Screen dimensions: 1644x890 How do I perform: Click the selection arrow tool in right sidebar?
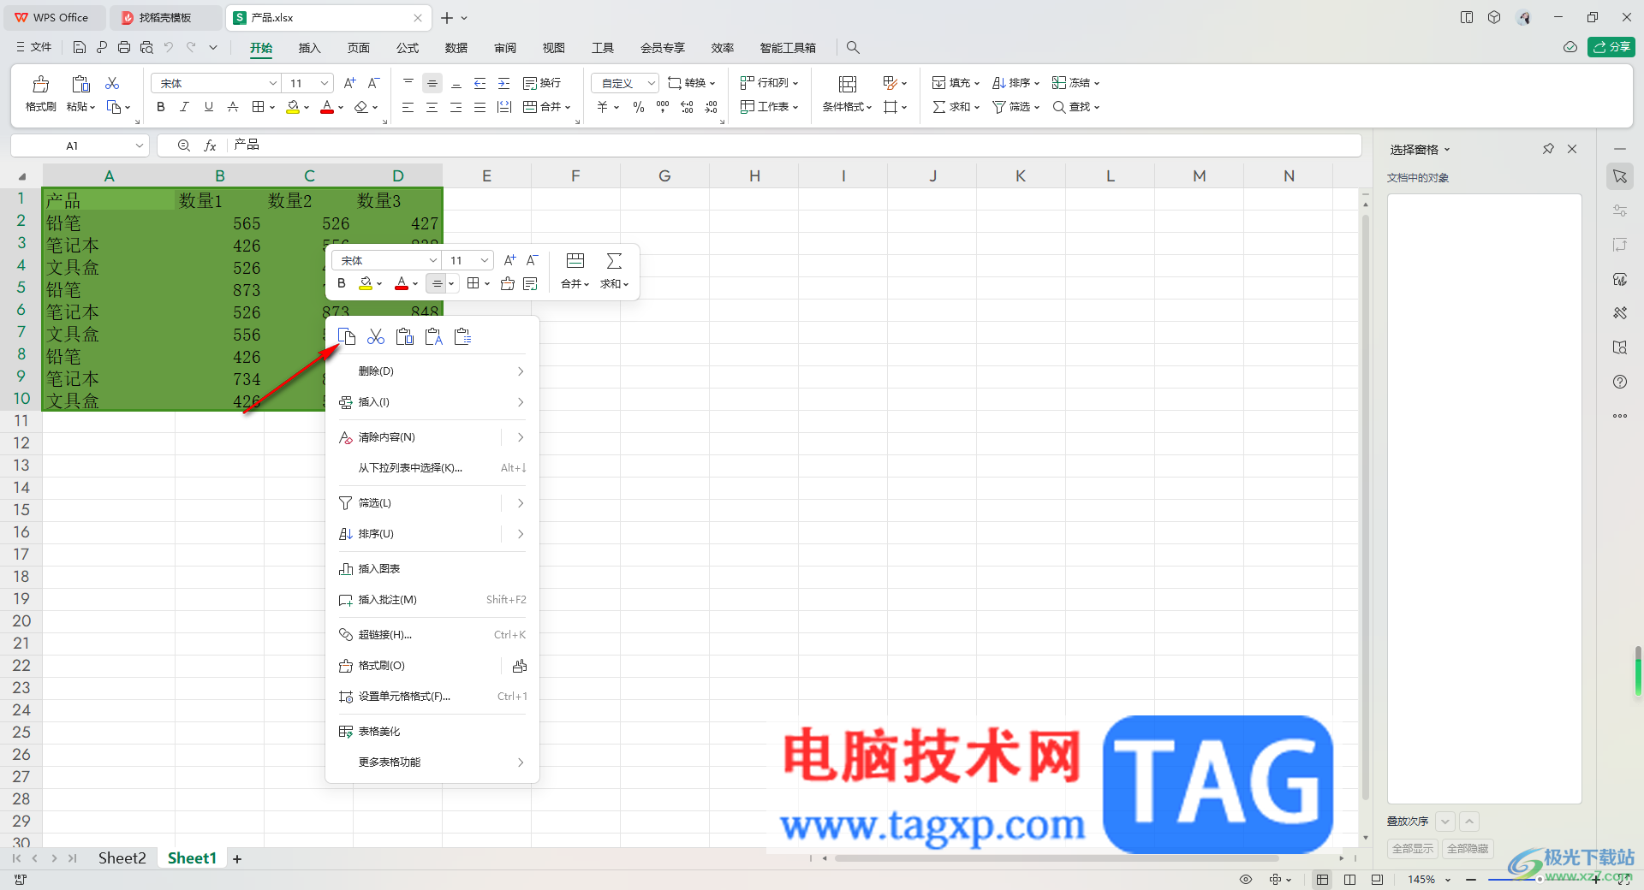click(x=1620, y=176)
